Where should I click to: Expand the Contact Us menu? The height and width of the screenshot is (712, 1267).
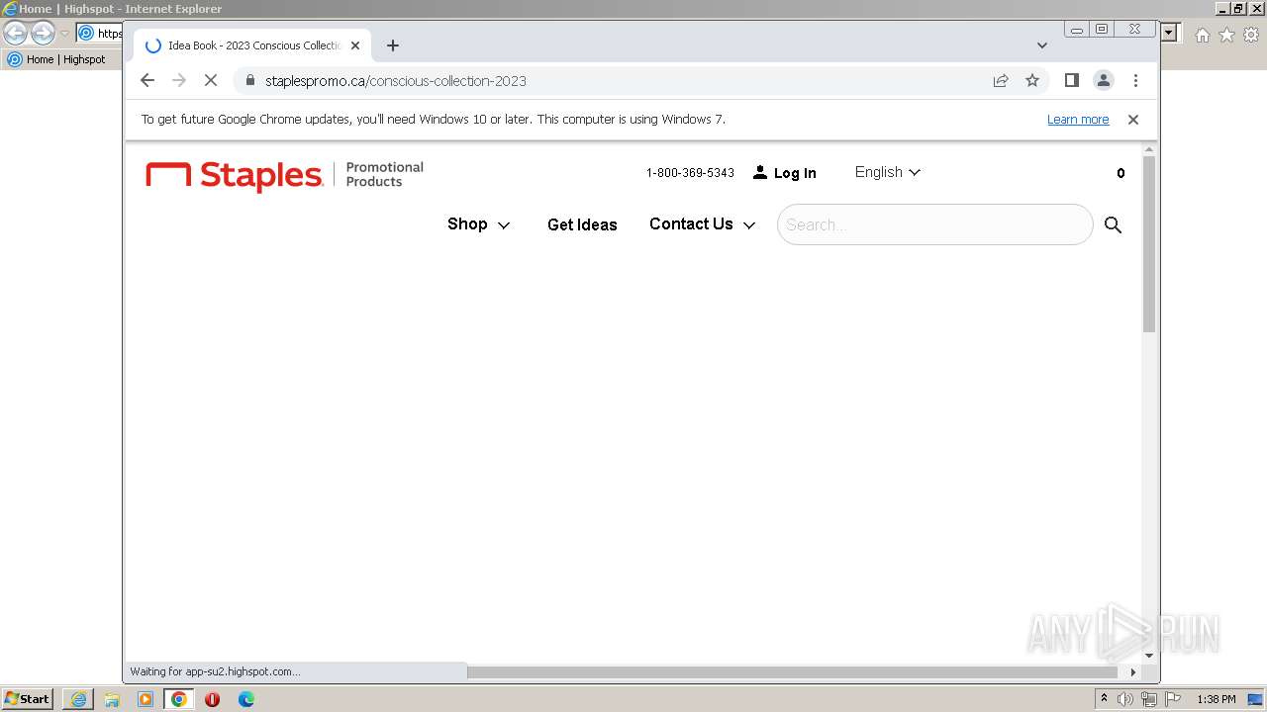pyautogui.click(x=702, y=224)
